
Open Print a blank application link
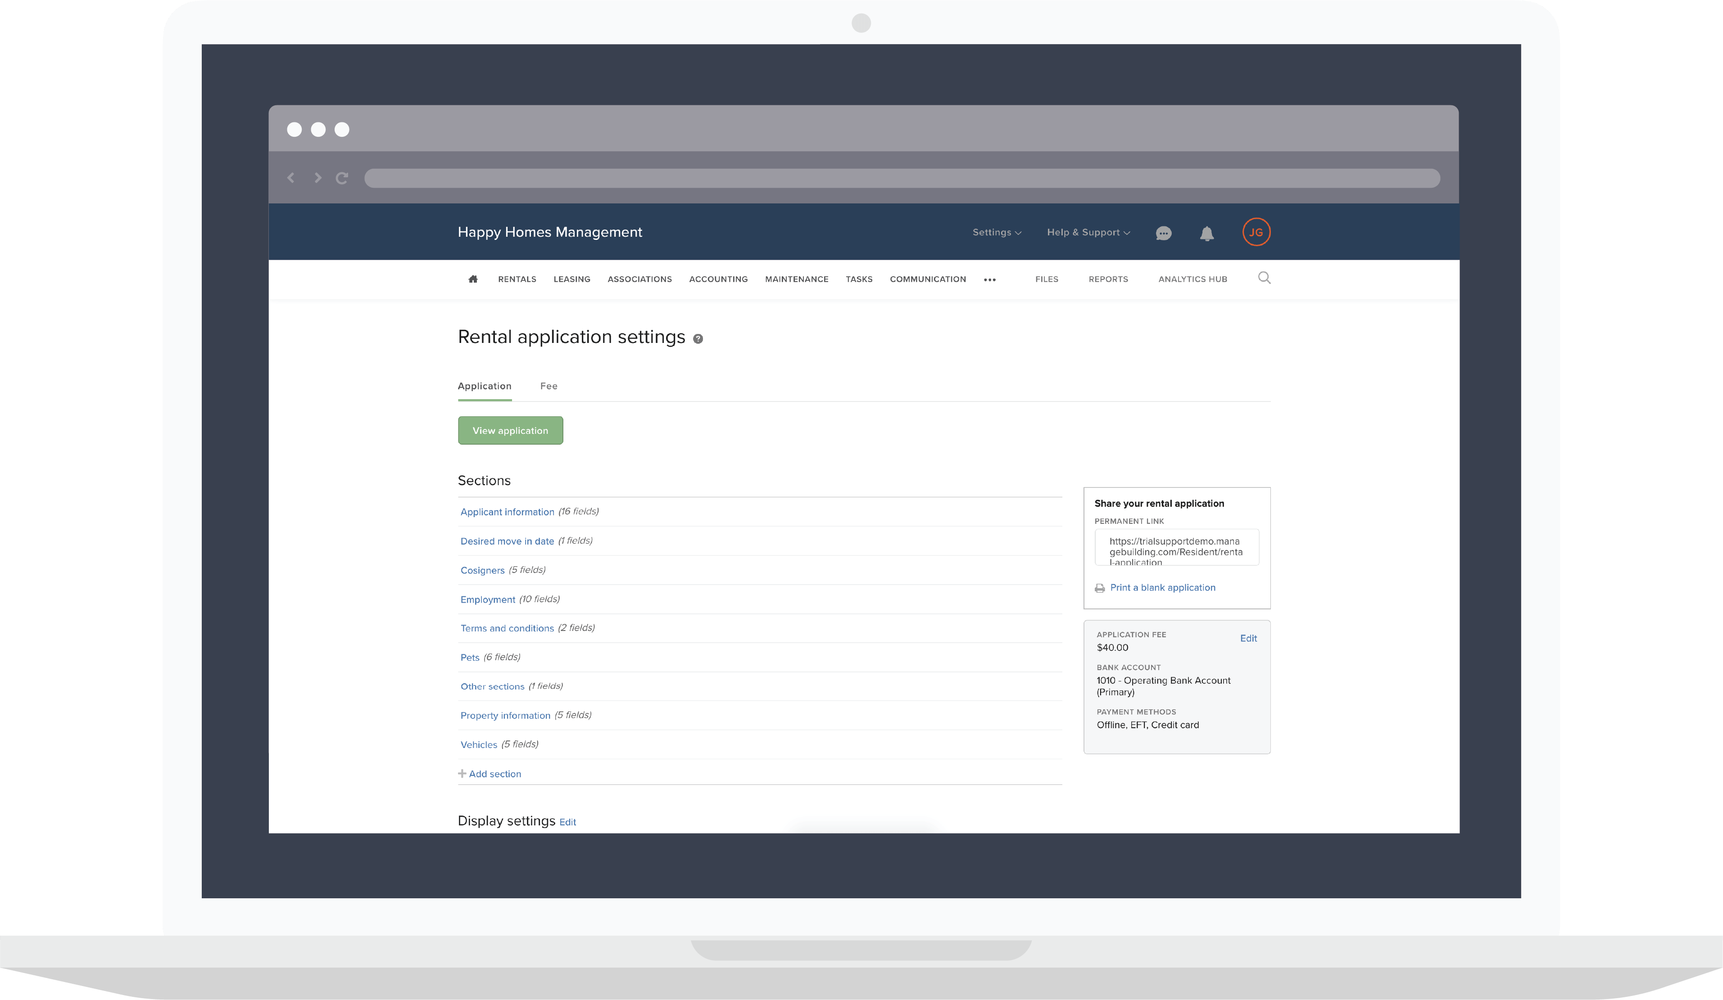pos(1162,587)
